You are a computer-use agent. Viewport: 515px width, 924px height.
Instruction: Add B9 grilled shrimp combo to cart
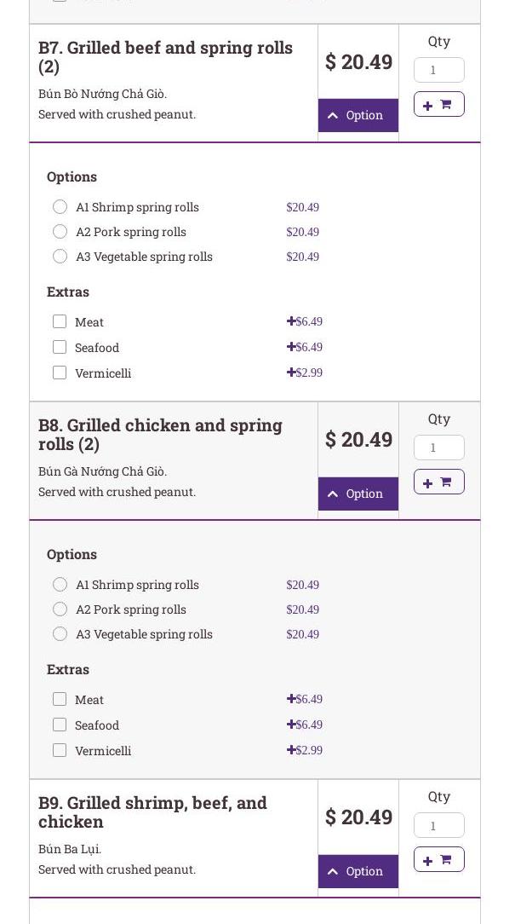[x=438, y=859]
